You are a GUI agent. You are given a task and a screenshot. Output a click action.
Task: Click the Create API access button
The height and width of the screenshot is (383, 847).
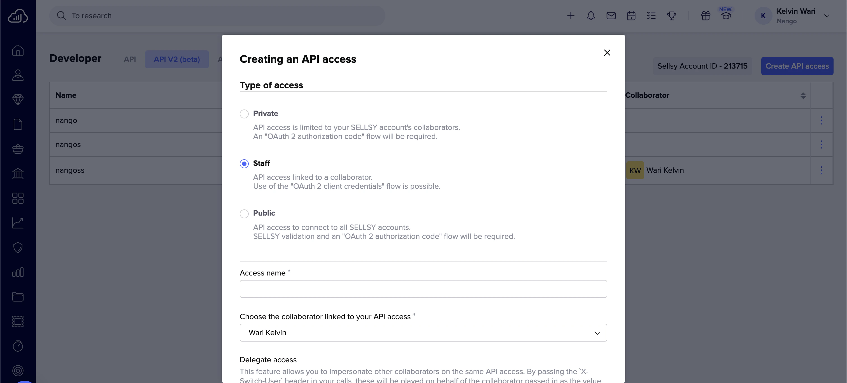click(x=797, y=66)
